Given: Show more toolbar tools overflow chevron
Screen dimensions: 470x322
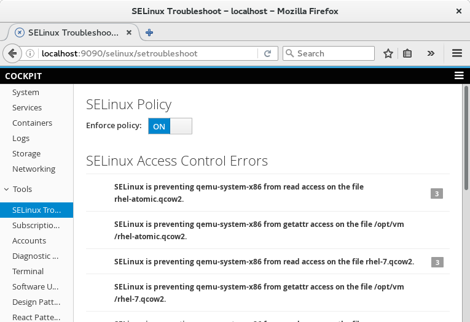Looking at the screenshot, I should (x=431, y=53).
